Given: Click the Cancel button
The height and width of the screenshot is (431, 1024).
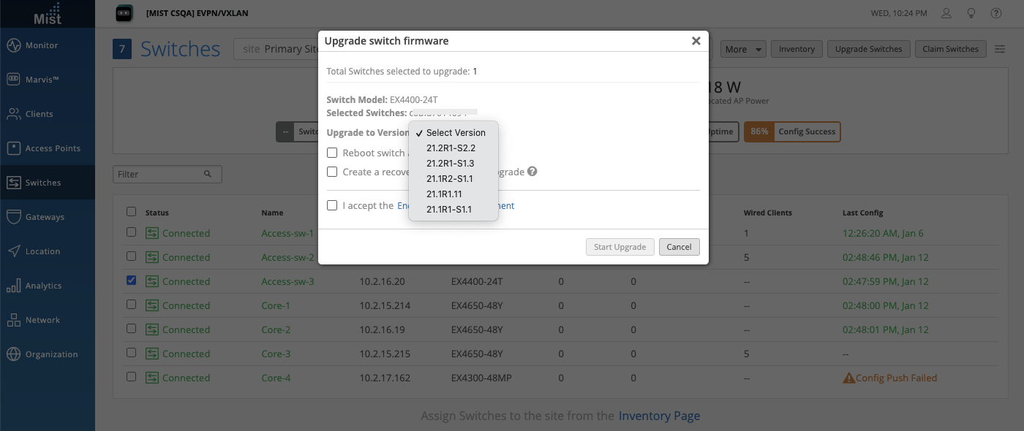Looking at the screenshot, I should (679, 247).
